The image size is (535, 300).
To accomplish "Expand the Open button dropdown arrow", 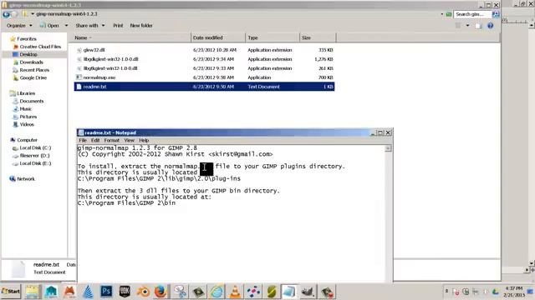I will (x=66, y=26).
